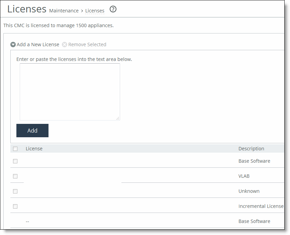This screenshot has width=290, height=235.
Task: Collapse the Add a New License arrow icon
Action: pyautogui.click(x=13, y=45)
